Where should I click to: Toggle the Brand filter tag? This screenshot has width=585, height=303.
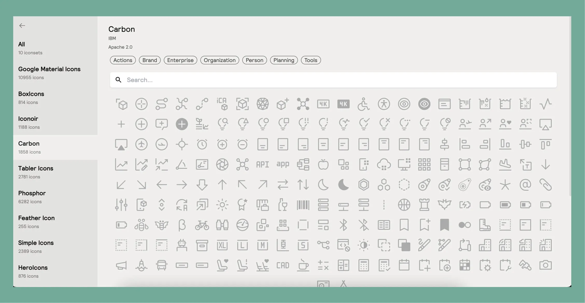[149, 60]
